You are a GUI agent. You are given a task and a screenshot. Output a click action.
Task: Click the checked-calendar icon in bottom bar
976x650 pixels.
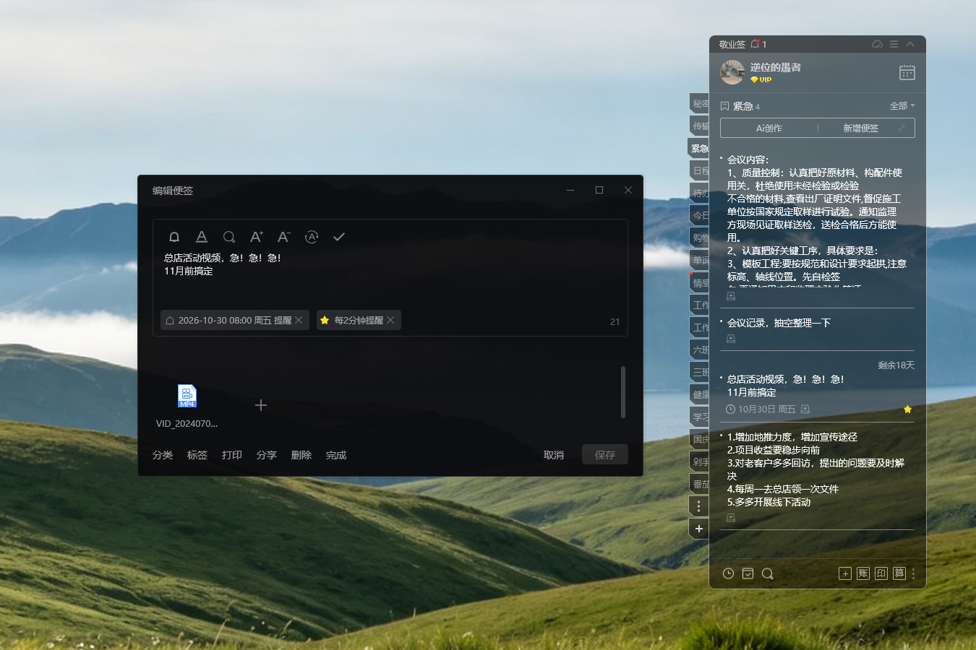click(748, 573)
